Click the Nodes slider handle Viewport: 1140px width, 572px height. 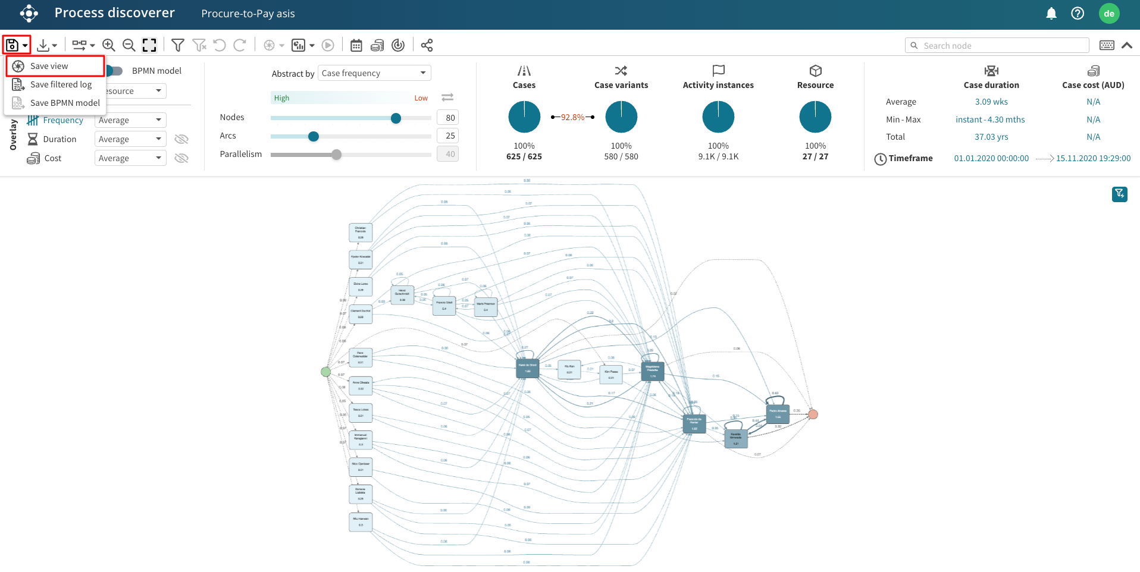click(x=396, y=118)
